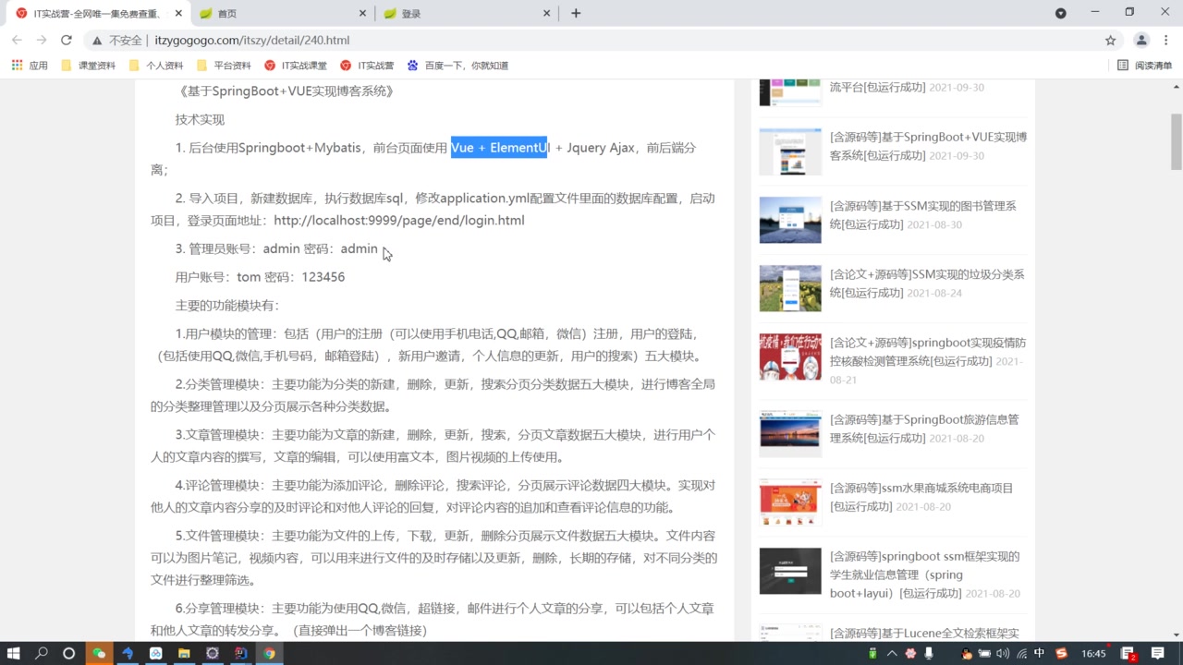Open the SpringBoot旅游信息管理系统 sidebar link
Screen dimensions: 1183x665
click(x=924, y=429)
